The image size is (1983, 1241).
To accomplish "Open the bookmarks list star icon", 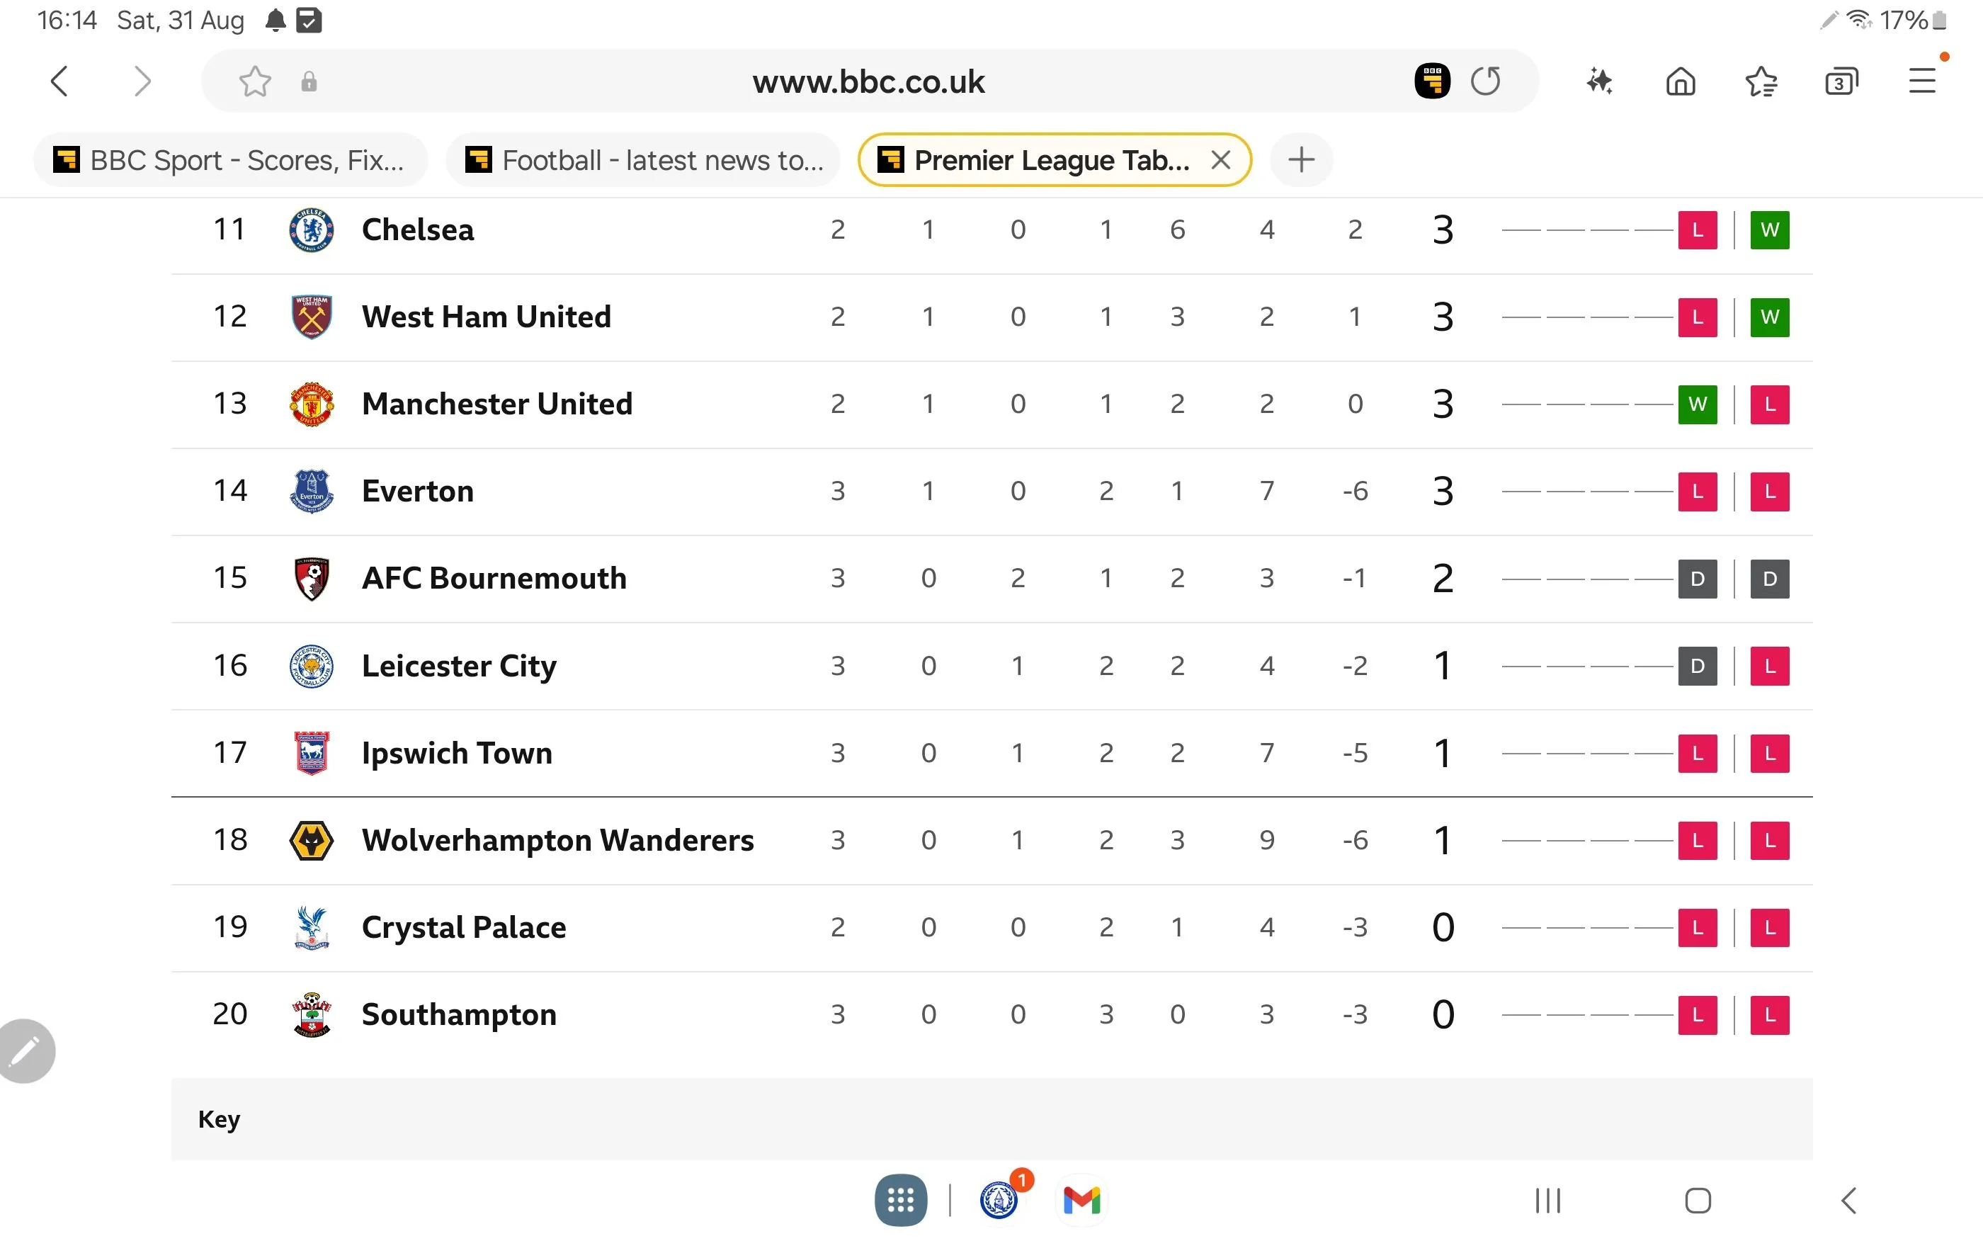I will tap(1761, 81).
